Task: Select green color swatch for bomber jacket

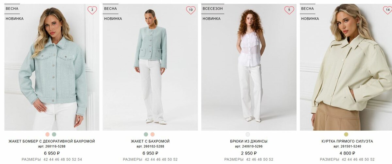Action: pyautogui.click(x=54, y=134)
